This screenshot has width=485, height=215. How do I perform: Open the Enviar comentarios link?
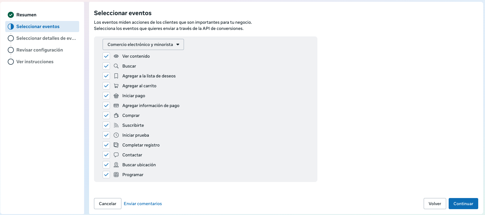pyautogui.click(x=143, y=204)
